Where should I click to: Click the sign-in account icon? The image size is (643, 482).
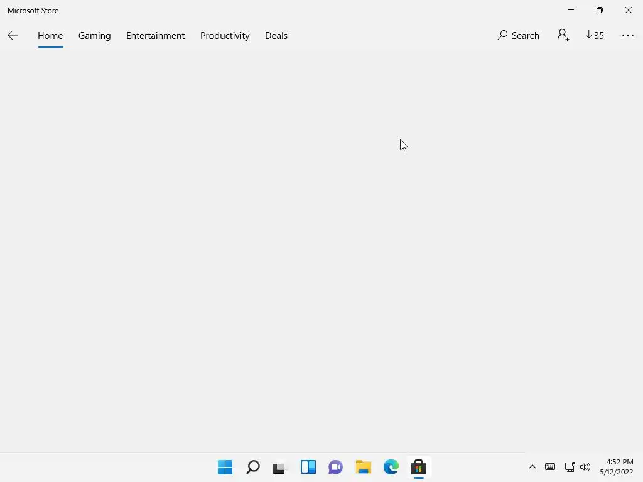[x=563, y=35]
